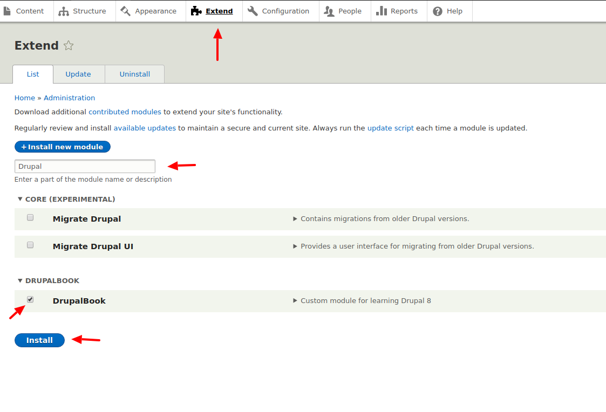Expand Migrate Drupal UI description details
Screen dimensions: 606x412
point(413,246)
